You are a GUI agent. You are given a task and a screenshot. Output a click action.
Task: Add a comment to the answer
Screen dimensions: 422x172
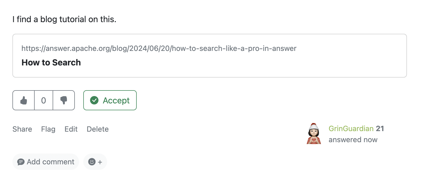point(45,162)
